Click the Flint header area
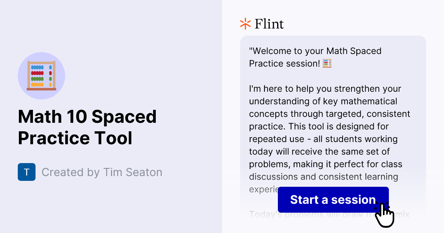This screenshot has height=233, width=444. pyautogui.click(x=261, y=23)
